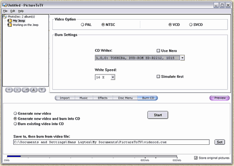Switch to the Burn CD tab

(x=148, y=98)
